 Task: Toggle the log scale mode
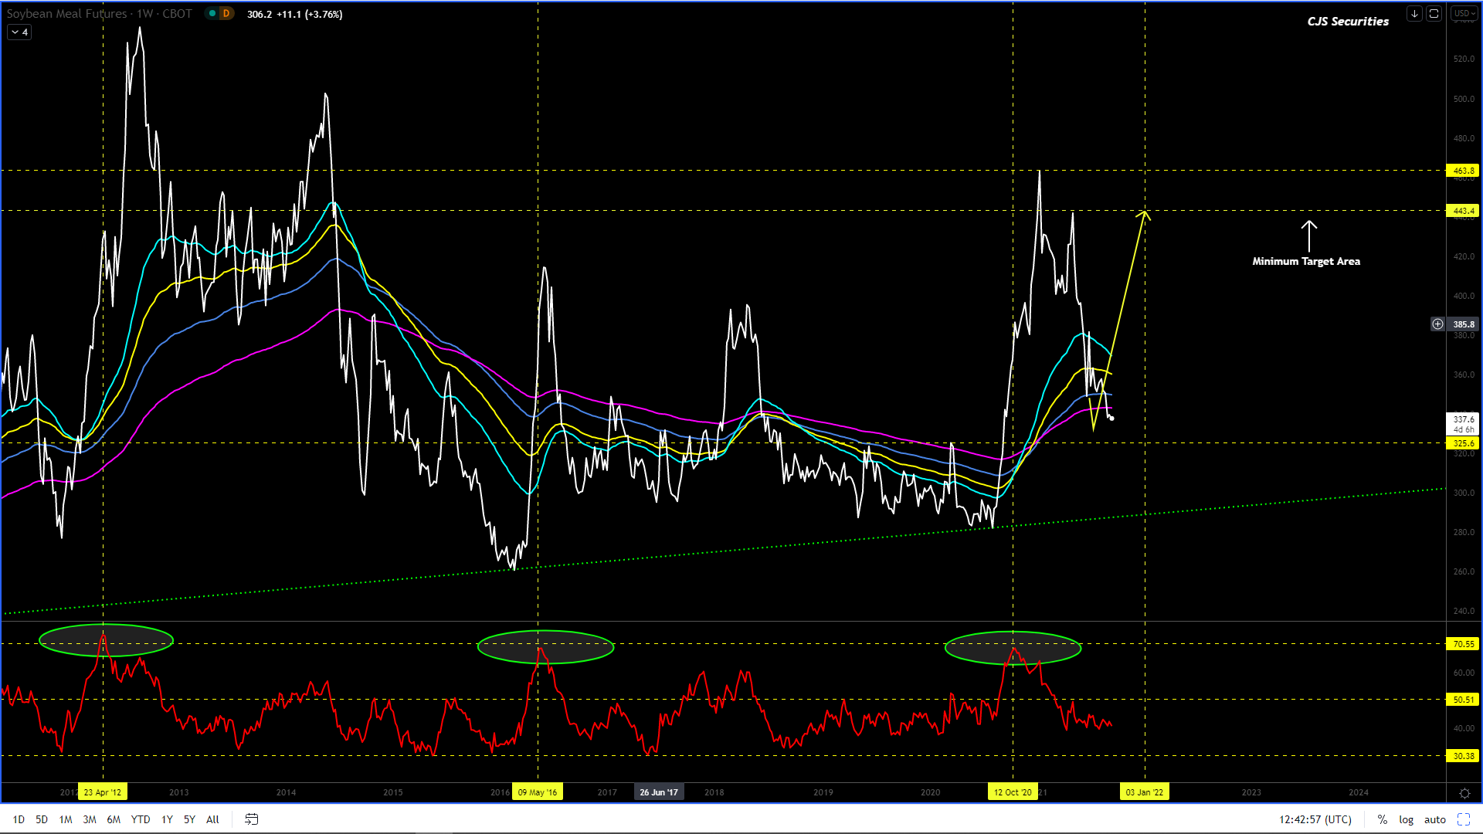click(1406, 819)
